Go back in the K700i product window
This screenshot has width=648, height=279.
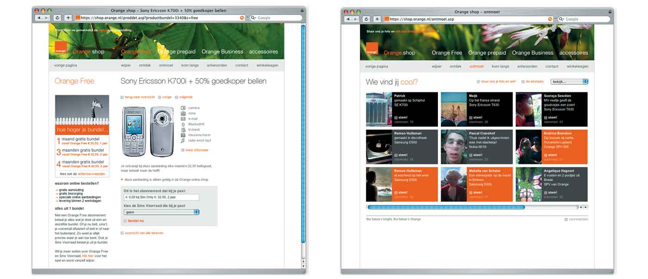39,18
